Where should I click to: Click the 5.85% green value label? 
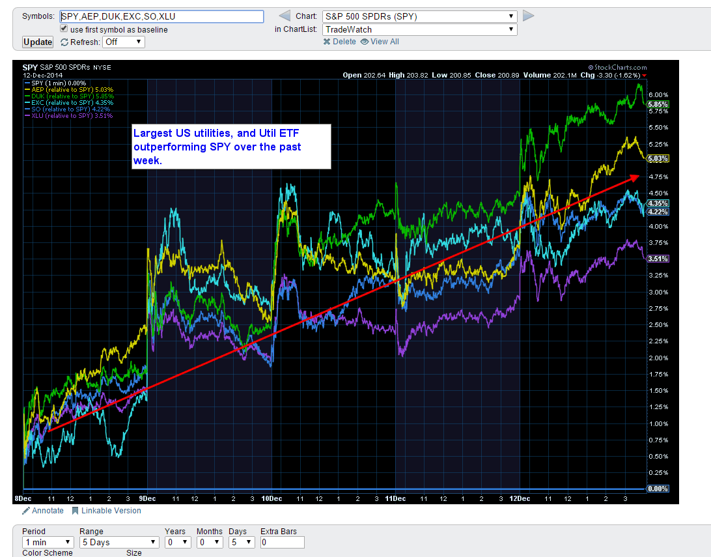(658, 104)
